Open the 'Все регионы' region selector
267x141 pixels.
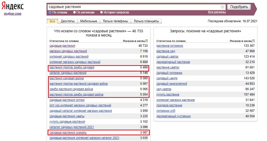217,12
